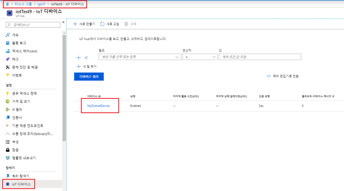Collapse the sidebar with double chevron
Screen dimensions: 344x191
pos(63,22)
